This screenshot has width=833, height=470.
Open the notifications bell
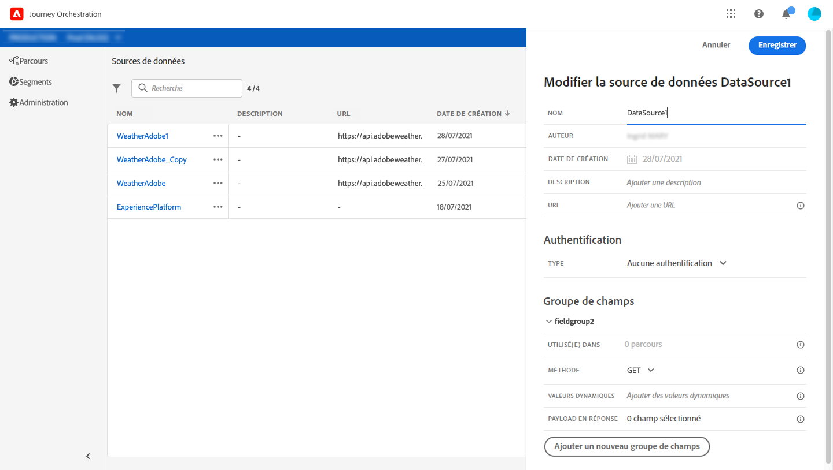point(786,14)
